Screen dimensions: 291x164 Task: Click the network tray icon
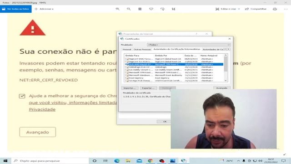255,161
